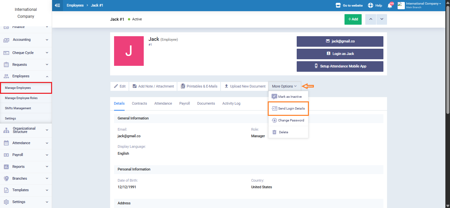Select Send Login Details option

(288, 109)
